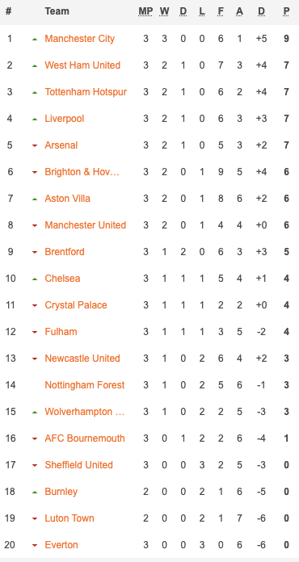This screenshot has width=299, height=562.
Task: Select the Luton Town team link
Action: pyautogui.click(x=69, y=518)
